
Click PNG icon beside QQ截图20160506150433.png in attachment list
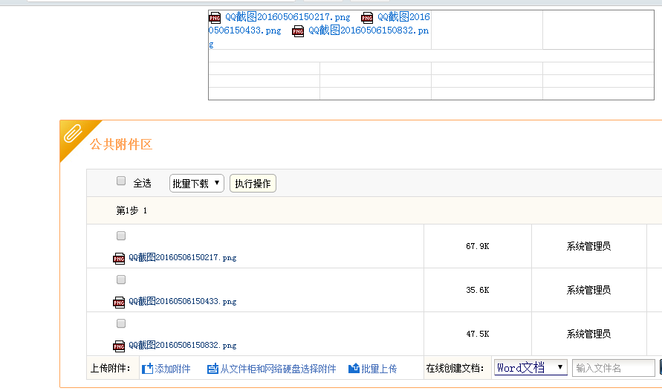click(119, 302)
